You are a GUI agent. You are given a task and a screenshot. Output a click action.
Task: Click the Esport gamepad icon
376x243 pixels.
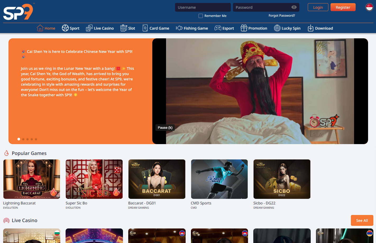[x=218, y=28]
